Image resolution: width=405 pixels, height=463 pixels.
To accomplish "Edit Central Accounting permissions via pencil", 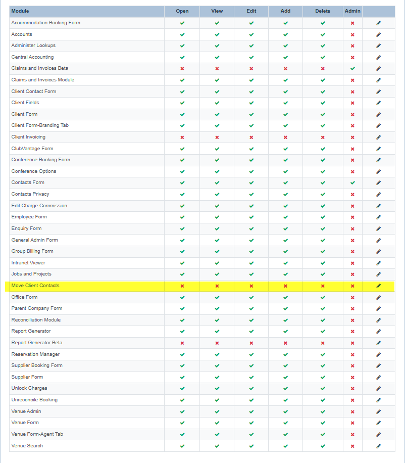I will click(x=378, y=57).
